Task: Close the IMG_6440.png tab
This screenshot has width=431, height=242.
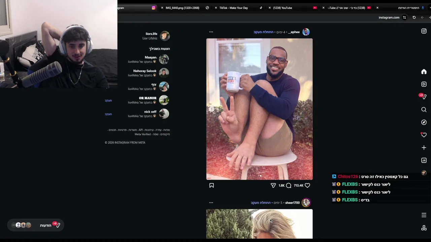Action: [x=162, y=8]
